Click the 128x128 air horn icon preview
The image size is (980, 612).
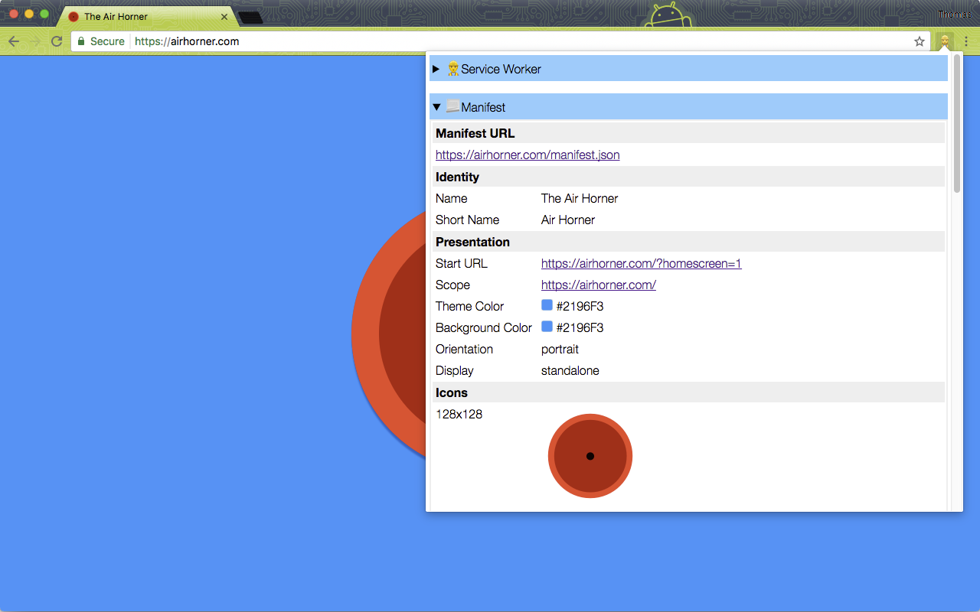click(x=590, y=456)
